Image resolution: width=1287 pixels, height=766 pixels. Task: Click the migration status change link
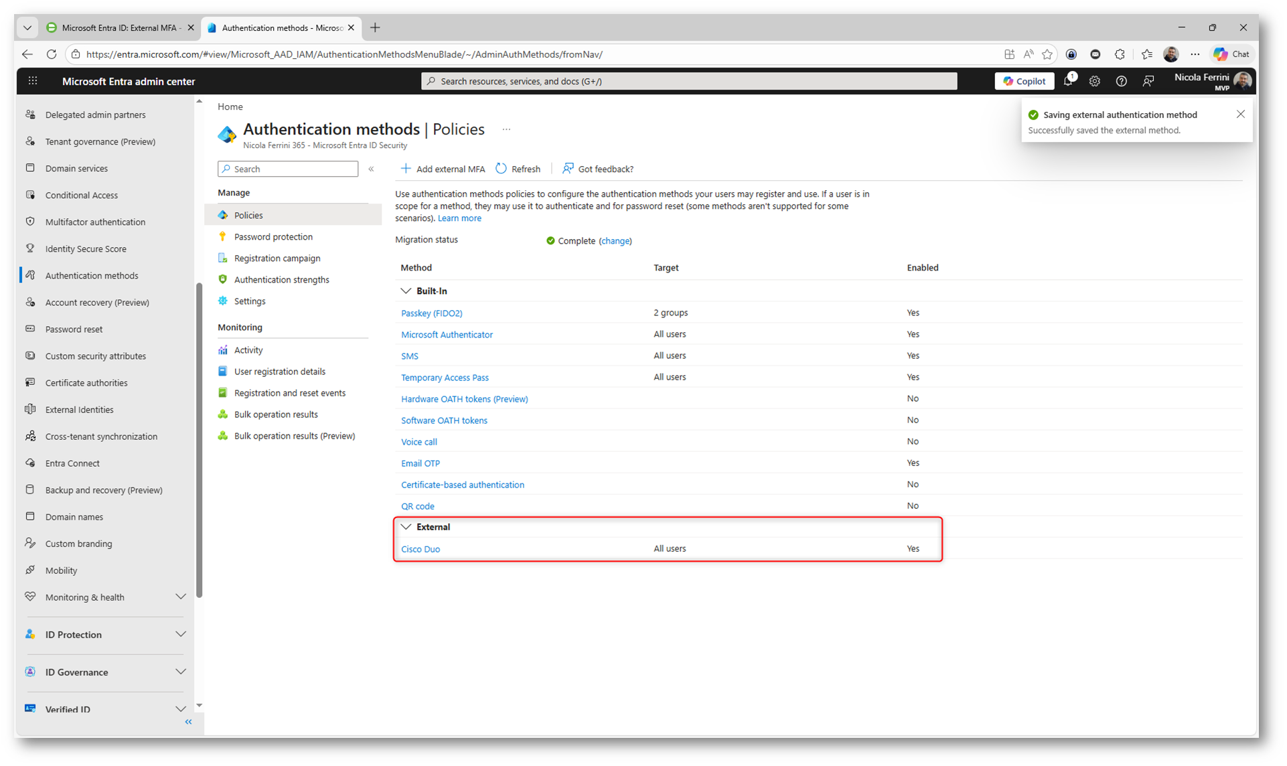coord(615,241)
